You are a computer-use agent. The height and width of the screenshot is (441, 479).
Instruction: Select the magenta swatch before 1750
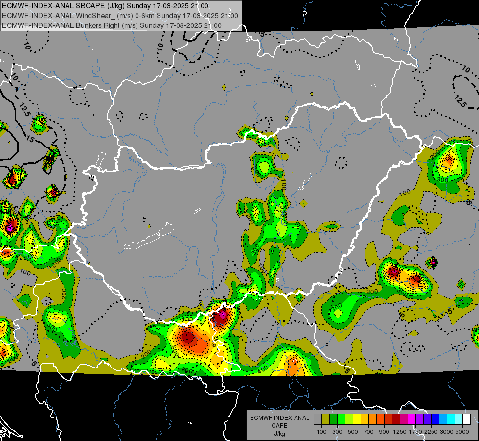[x=412, y=419]
